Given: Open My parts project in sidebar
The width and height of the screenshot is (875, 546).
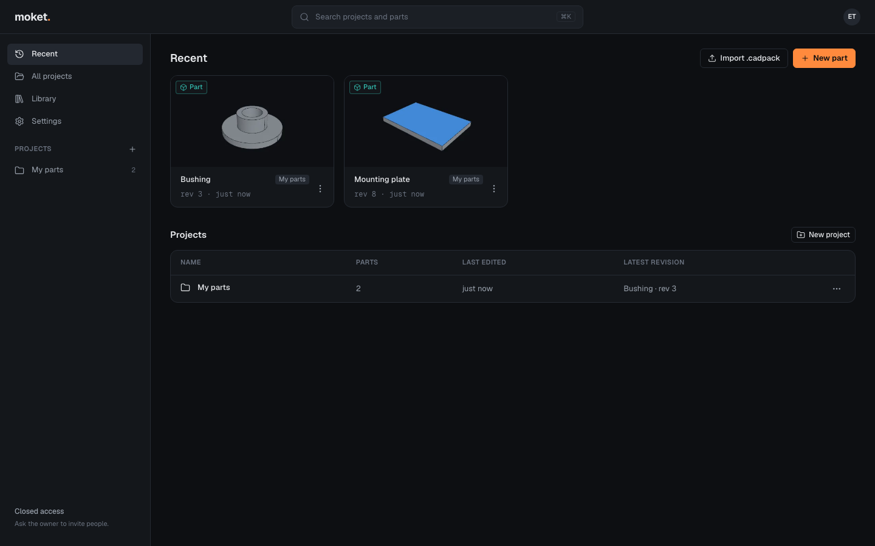Looking at the screenshot, I should pyautogui.click(x=75, y=170).
